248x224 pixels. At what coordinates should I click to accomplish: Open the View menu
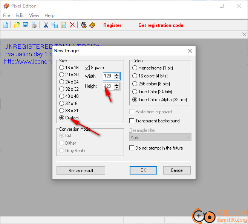(34, 15)
